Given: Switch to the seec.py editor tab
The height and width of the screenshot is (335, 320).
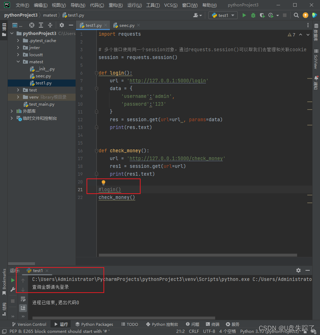Looking at the screenshot, I should (x=126, y=25).
